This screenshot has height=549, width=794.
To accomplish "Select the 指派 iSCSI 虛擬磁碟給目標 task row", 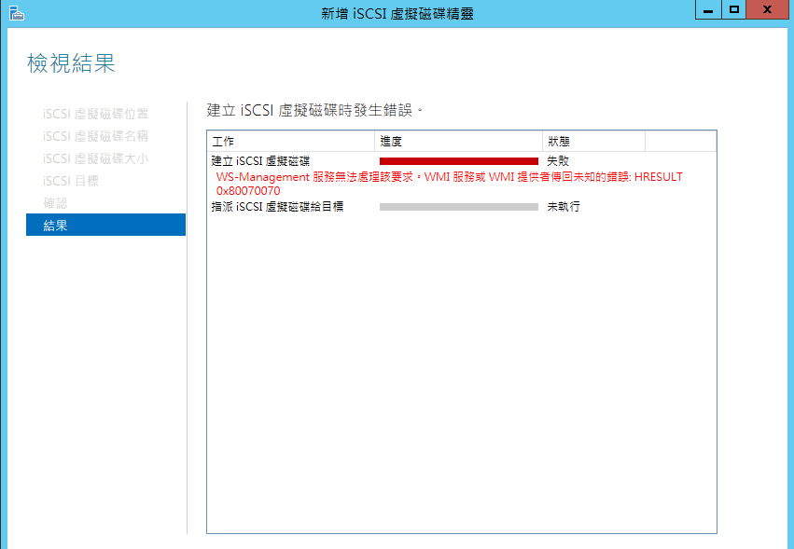I will tap(277, 207).
